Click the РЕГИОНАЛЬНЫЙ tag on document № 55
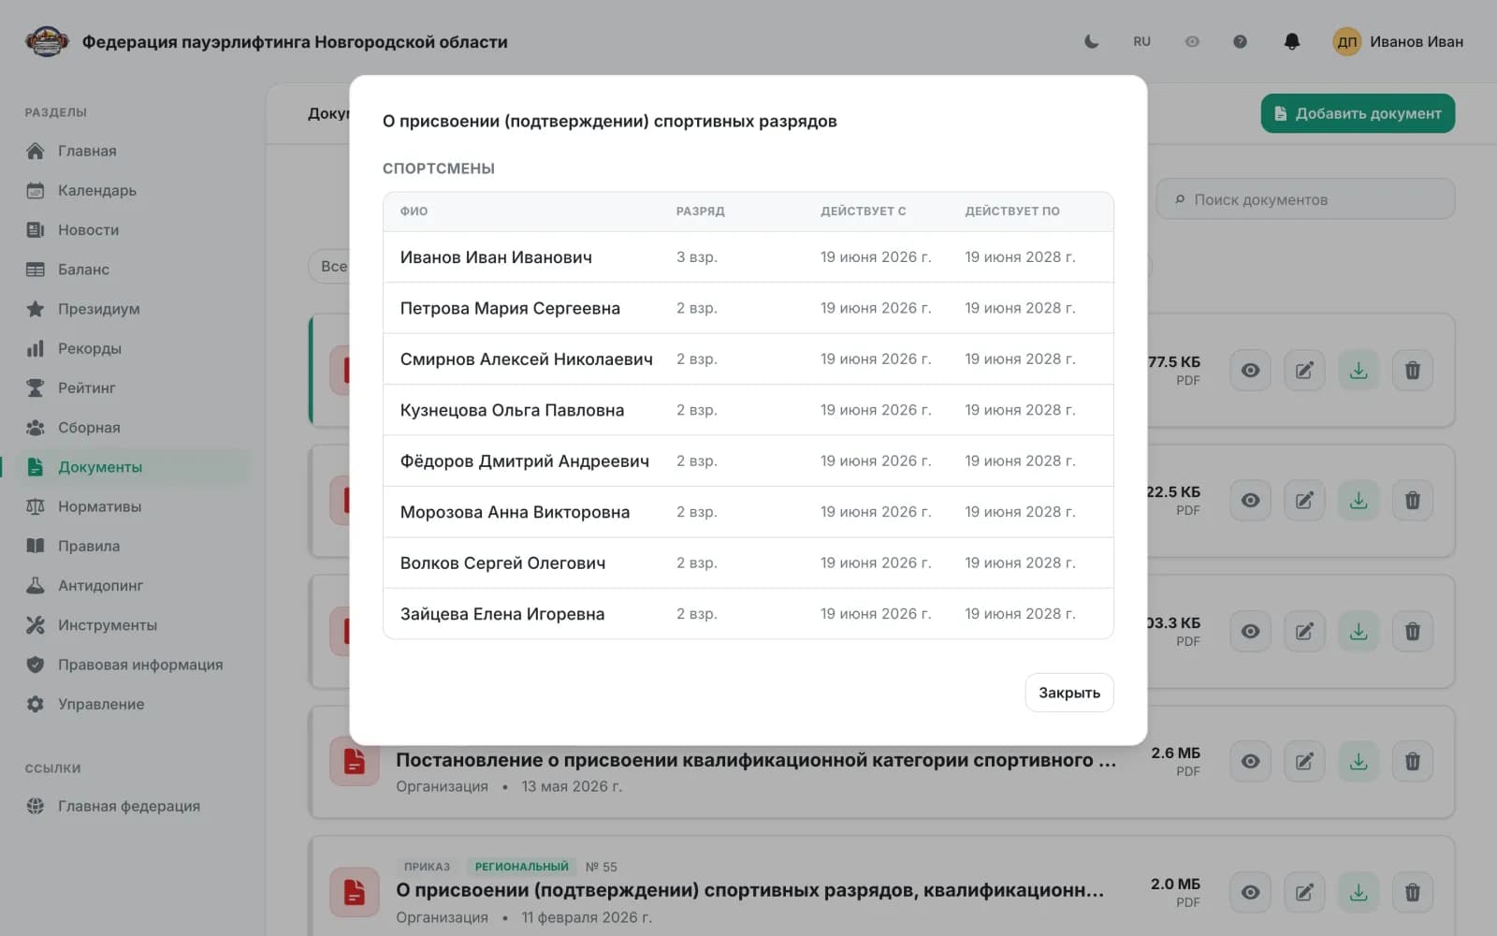This screenshot has height=936, width=1497. [x=521, y=867]
